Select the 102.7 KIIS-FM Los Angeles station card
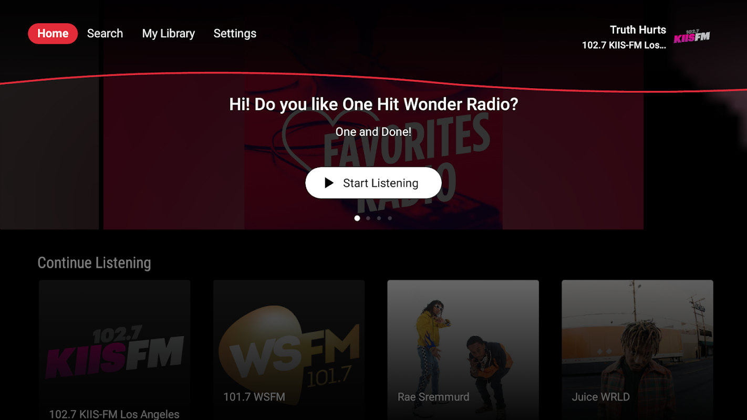The image size is (747, 420). (x=115, y=350)
